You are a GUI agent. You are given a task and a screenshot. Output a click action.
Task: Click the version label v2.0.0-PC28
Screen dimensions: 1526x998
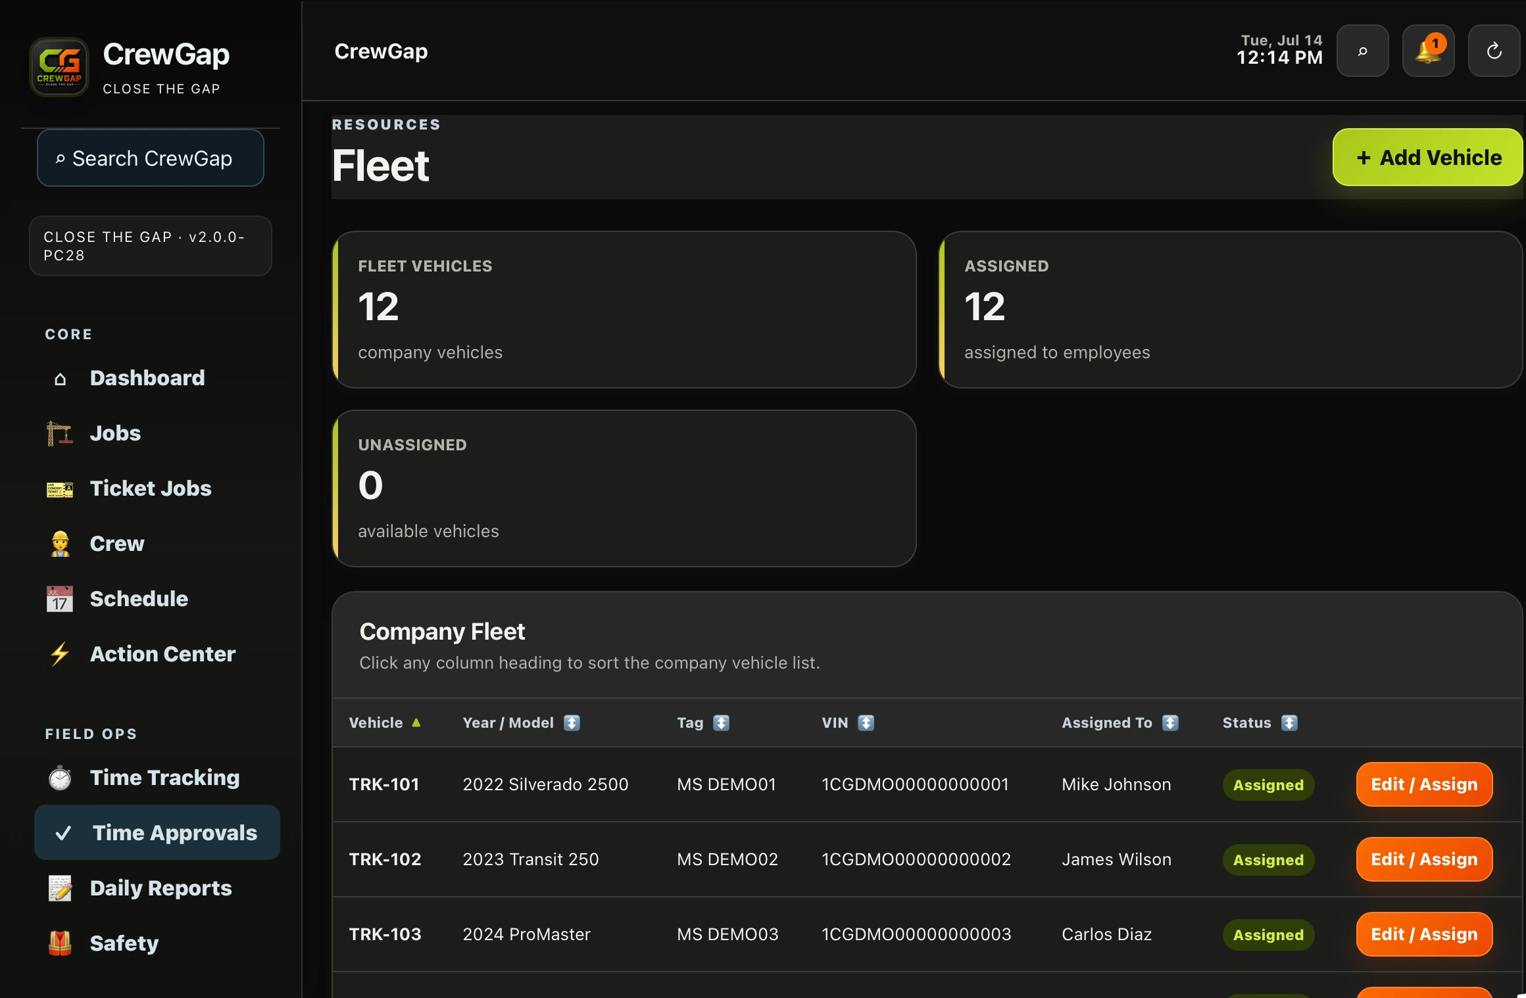[151, 246]
